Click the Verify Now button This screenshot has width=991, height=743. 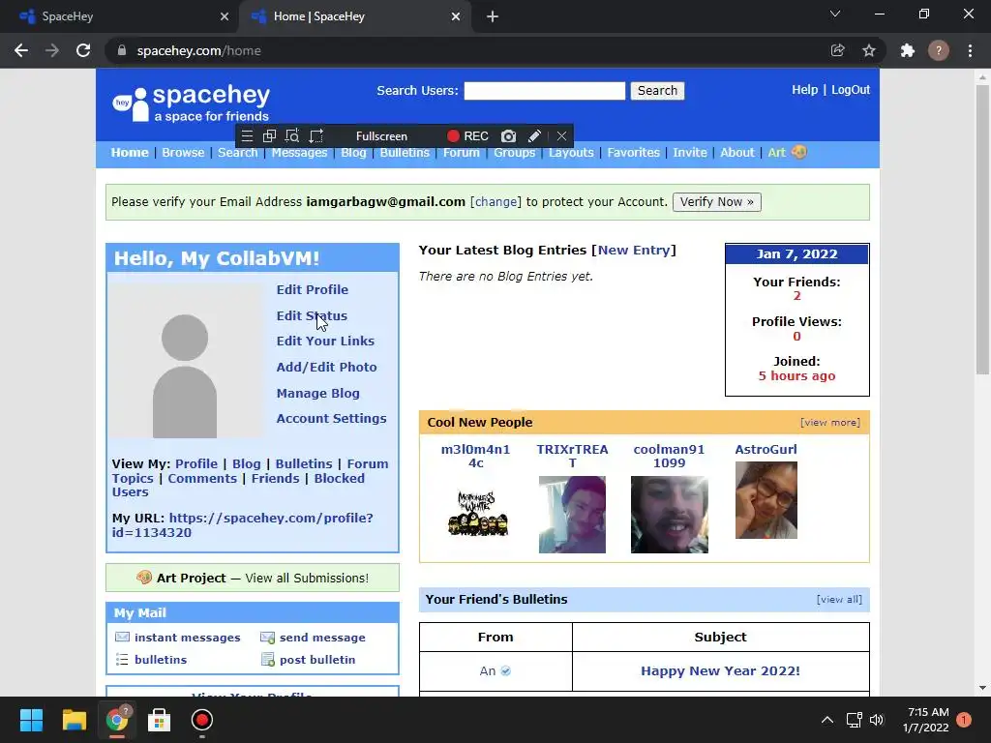coord(717,201)
